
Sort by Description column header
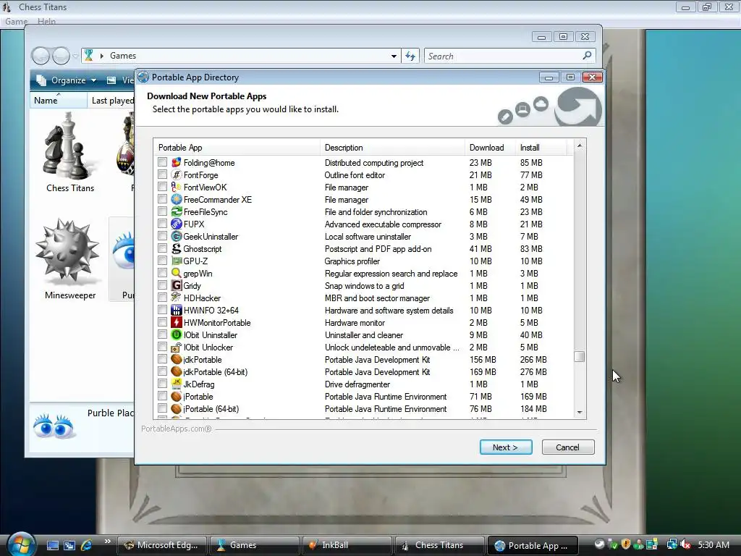click(x=392, y=148)
